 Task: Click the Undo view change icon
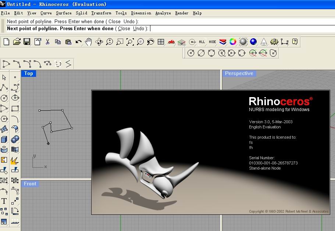pos(150,42)
